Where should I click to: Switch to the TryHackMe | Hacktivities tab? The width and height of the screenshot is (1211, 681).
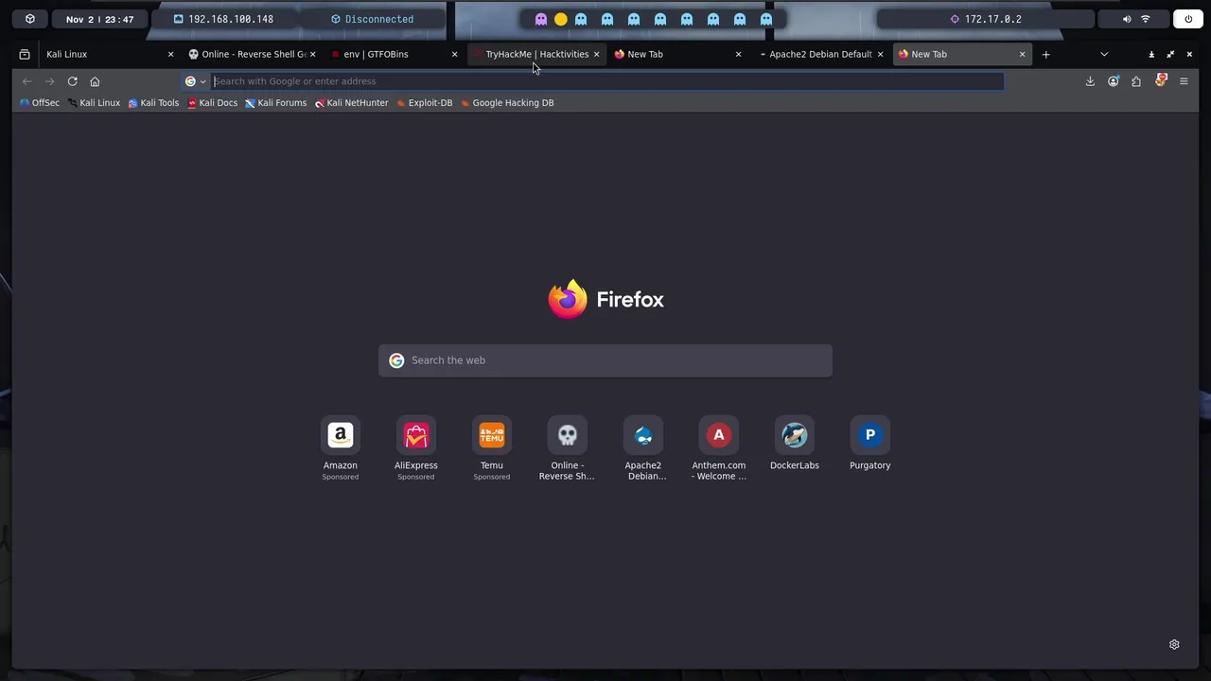pyautogui.click(x=535, y=54)
